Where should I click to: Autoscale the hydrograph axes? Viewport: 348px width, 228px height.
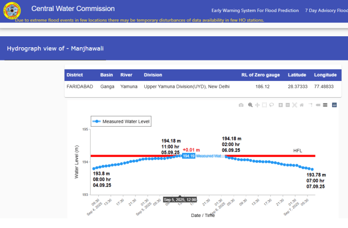[x=294, y=105]
